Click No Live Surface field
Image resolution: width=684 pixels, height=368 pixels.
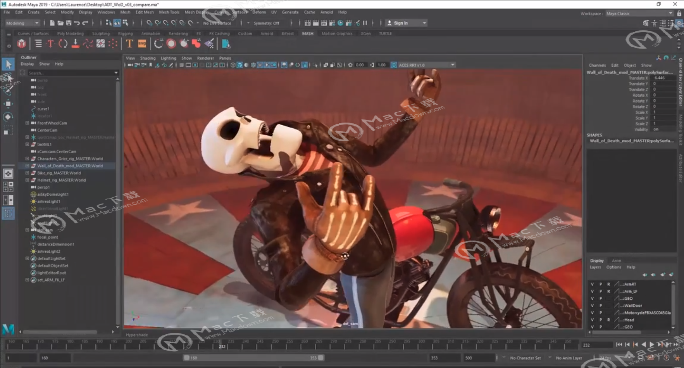click(217, 23)
